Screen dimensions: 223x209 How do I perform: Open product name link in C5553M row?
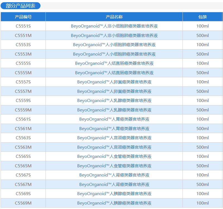coord(114,54)
